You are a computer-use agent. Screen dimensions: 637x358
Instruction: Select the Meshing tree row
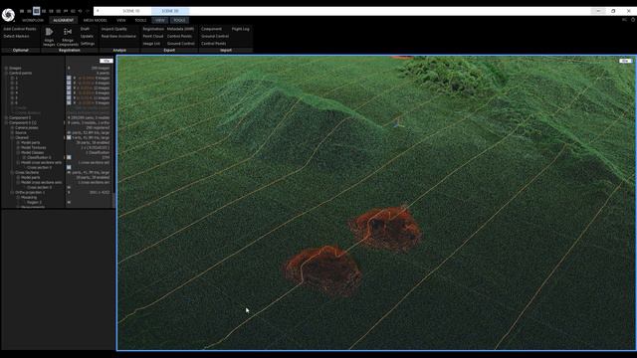[29, 197]
